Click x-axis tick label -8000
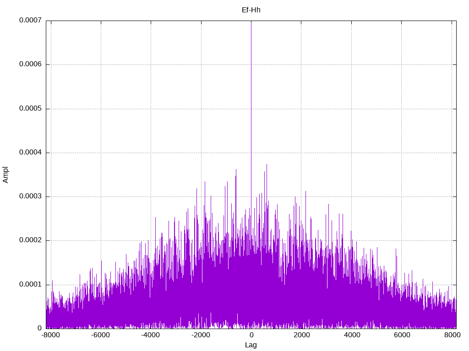 (50, 335)
